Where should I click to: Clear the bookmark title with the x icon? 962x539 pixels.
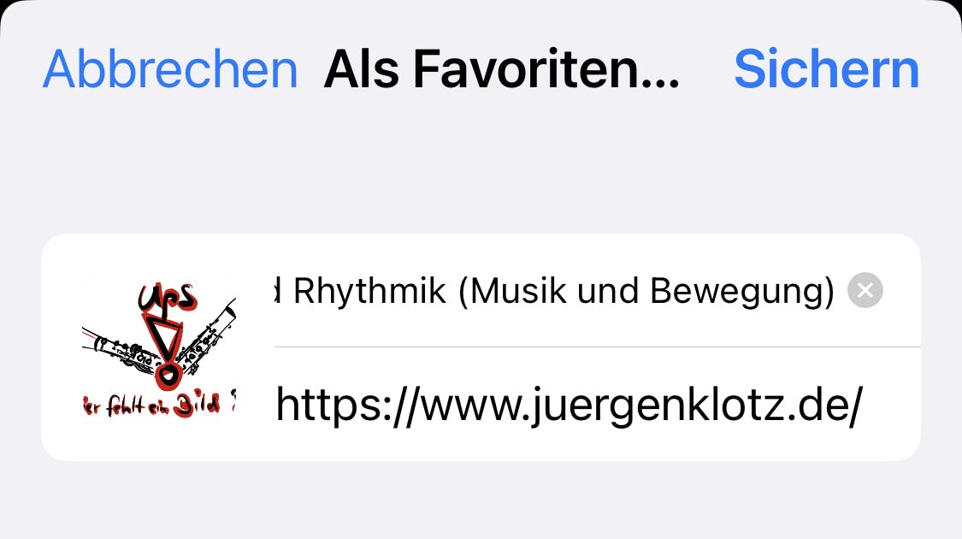click(x=865, y=290)
